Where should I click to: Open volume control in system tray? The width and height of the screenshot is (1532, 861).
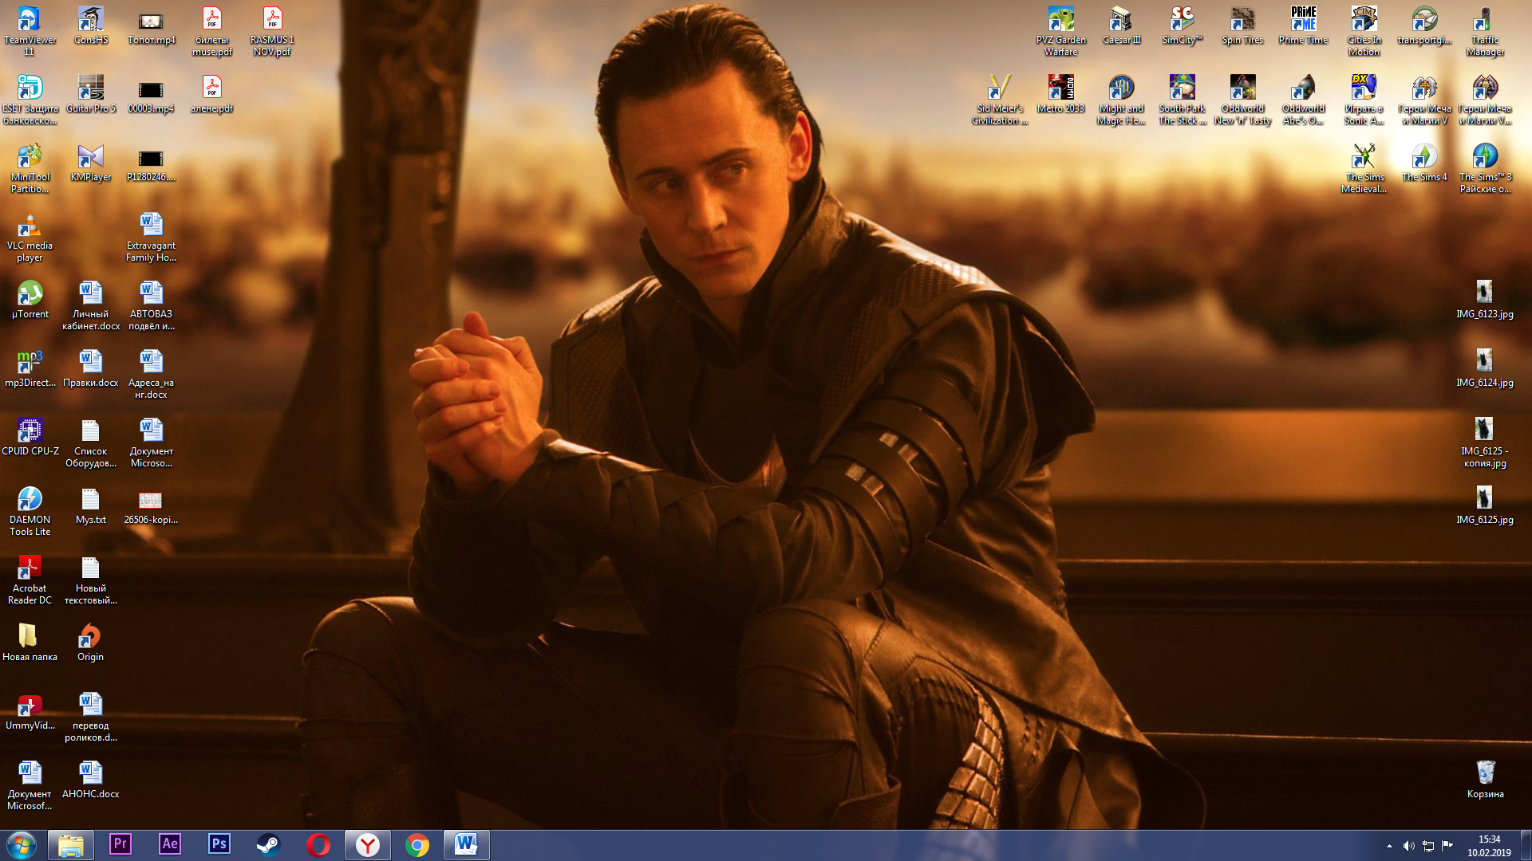coord(1408,846)
